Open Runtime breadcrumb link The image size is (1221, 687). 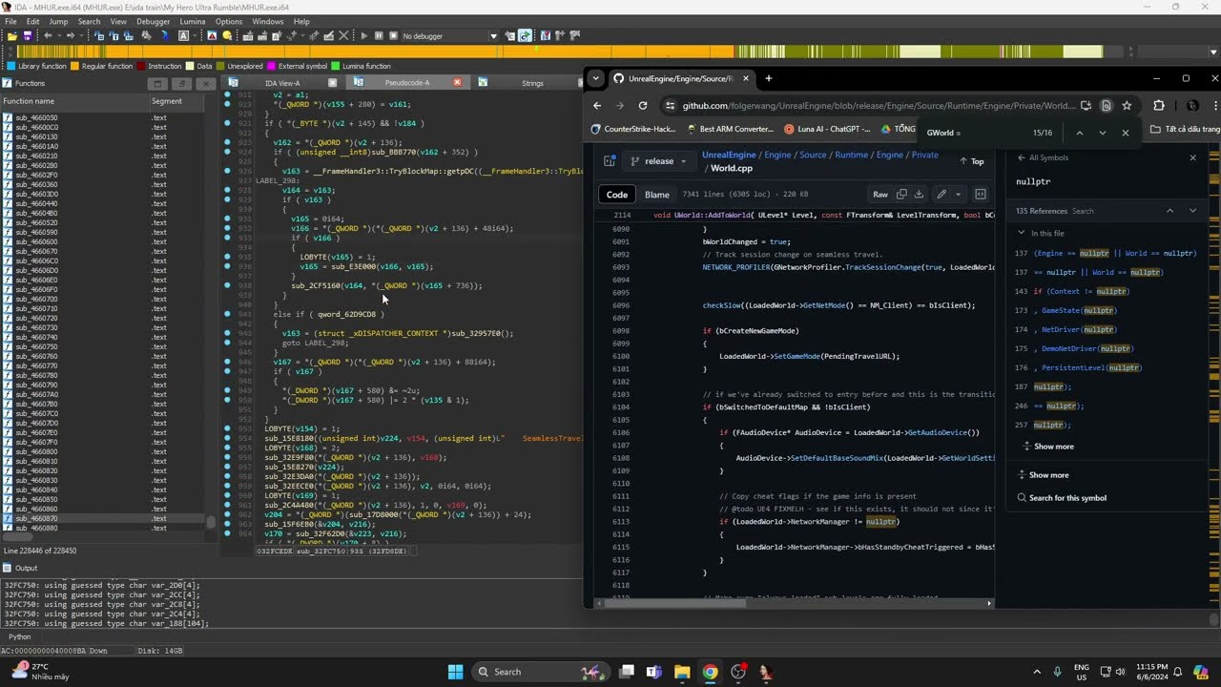(x=851, y=155)
